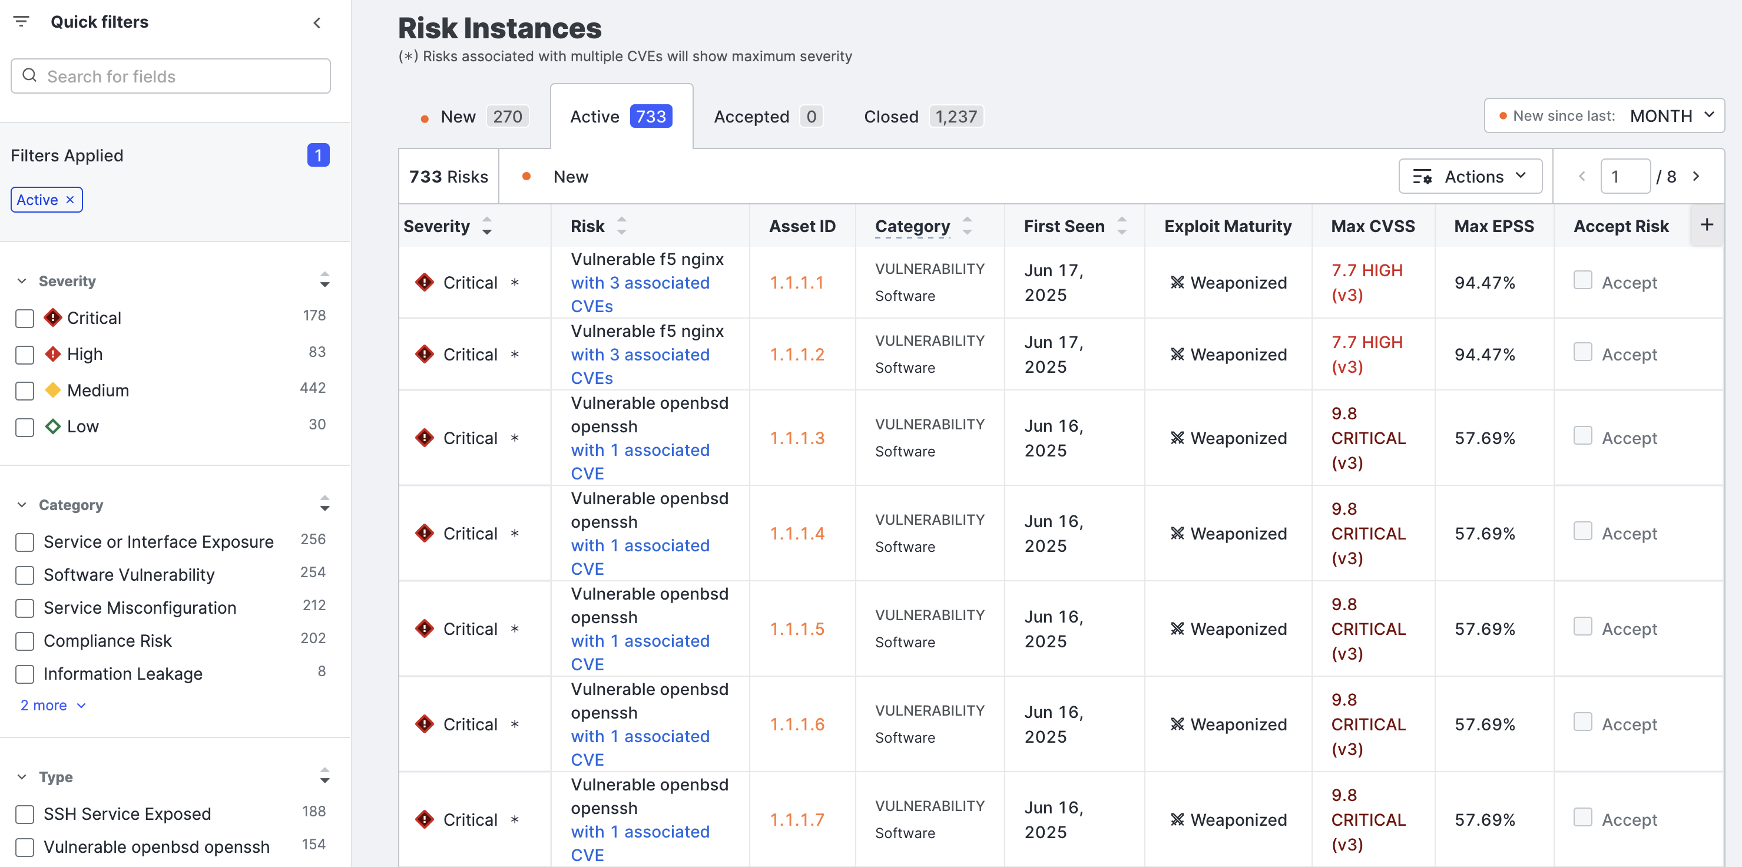Sort the Severity filter list
Image resolution: width=1742 pixels, height=867 pixels.
(325, 280)
